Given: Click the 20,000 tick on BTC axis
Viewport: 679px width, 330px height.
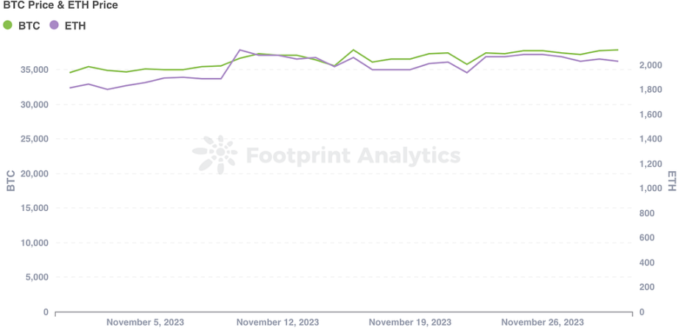Looking at the screenshot, I should tap(33, 173).
